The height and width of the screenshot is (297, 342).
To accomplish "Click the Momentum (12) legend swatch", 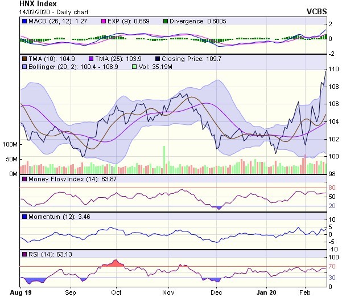I will [24, 217].
